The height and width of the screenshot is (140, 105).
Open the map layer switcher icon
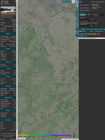(x=73, y=2)
